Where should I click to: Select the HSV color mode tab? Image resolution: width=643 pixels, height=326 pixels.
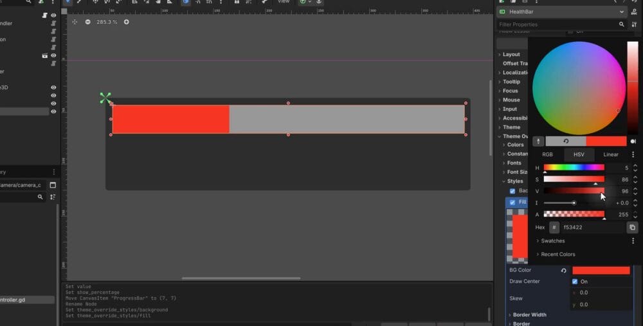(579, 154)
